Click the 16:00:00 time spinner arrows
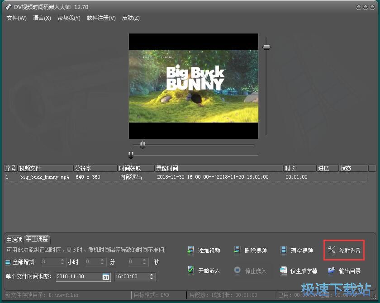The width and height of the screenshot is (380, 303). tap(152, 277)
